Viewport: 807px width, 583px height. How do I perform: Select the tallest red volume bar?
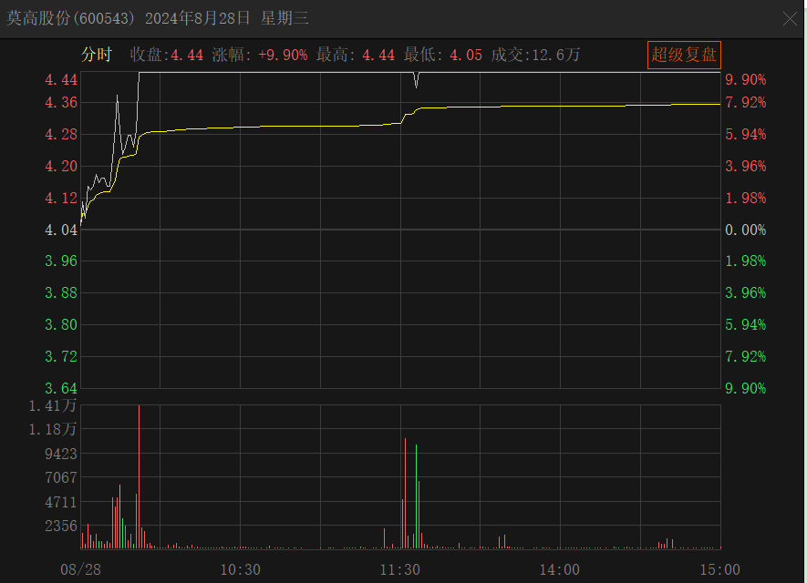pos(139,474)
